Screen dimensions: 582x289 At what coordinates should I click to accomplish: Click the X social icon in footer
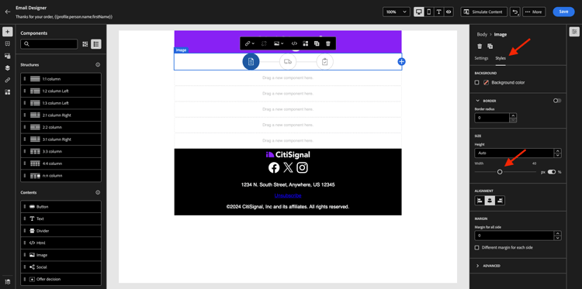click(288, 168)
